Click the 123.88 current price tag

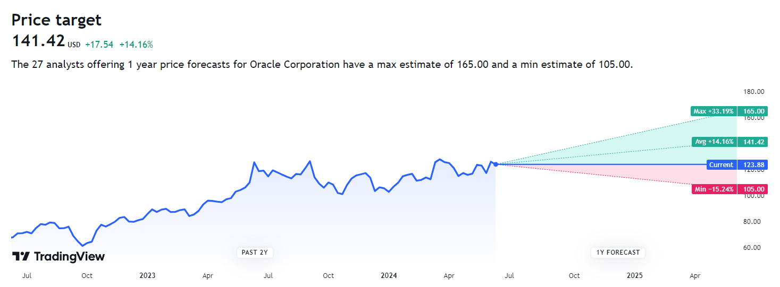pos(754,165)
